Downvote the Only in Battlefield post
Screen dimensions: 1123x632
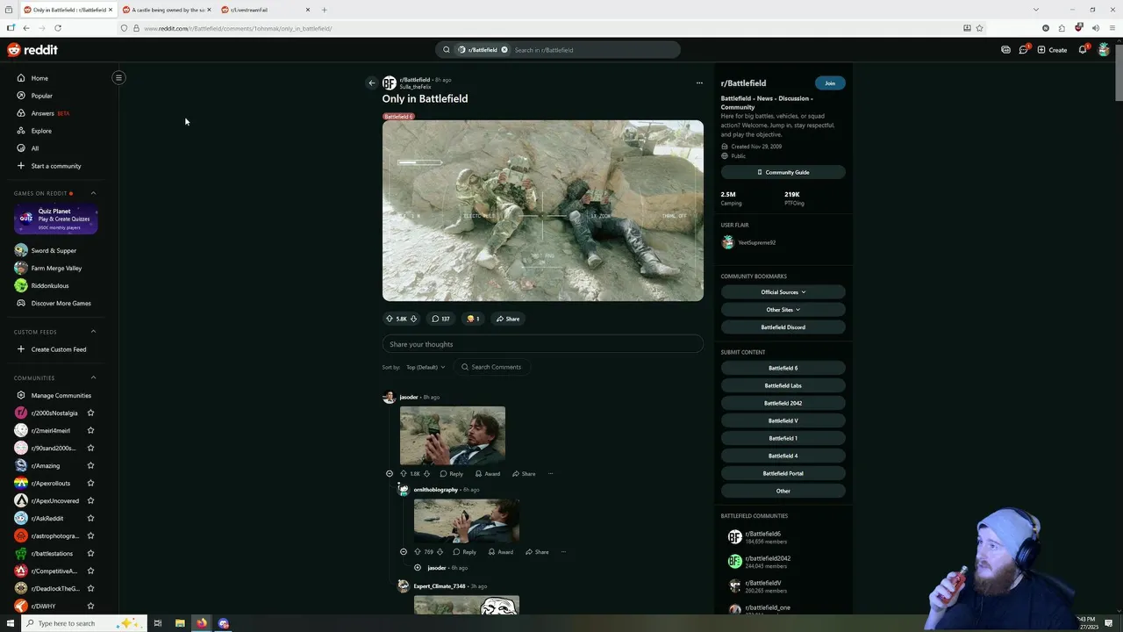(413, 319)
